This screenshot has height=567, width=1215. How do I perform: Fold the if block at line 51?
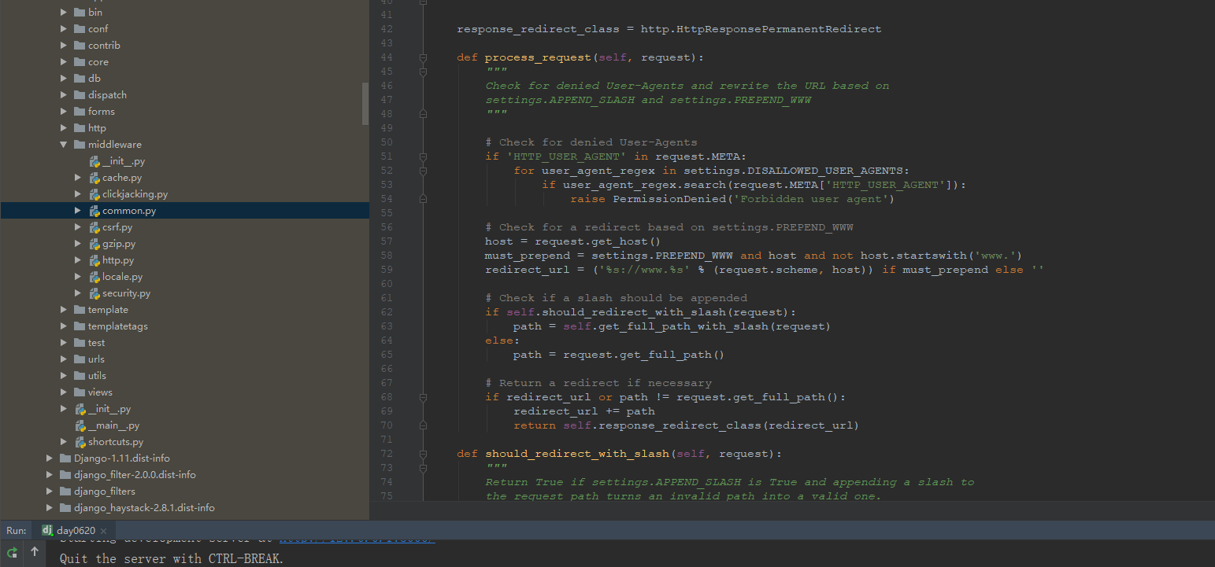[x=423, y=156]
